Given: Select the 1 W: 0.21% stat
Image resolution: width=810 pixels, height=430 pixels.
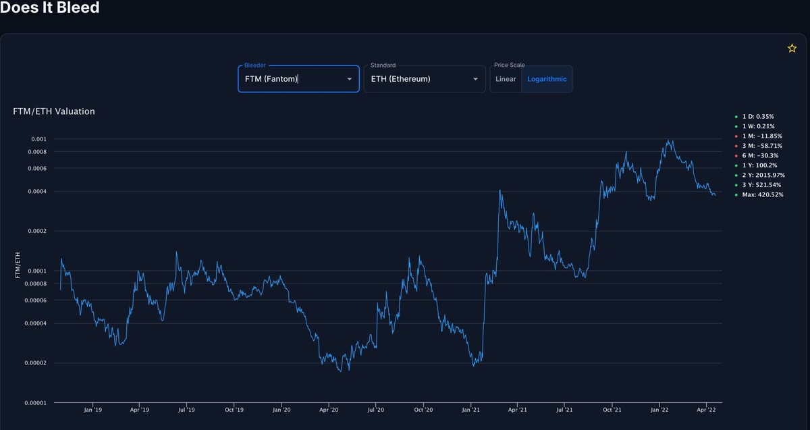Looking at the screenshot, I should (758, 126).
